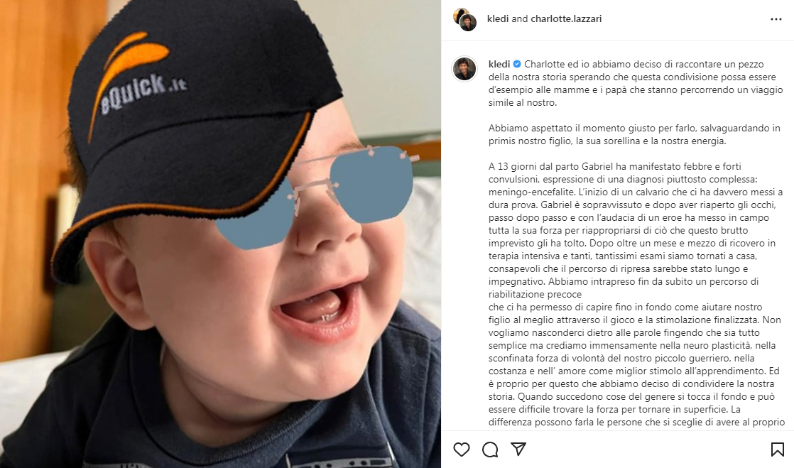Screen dimensions: 794x468
Task: Open comments with the speech bubble icon
Action: click(489, 450)
